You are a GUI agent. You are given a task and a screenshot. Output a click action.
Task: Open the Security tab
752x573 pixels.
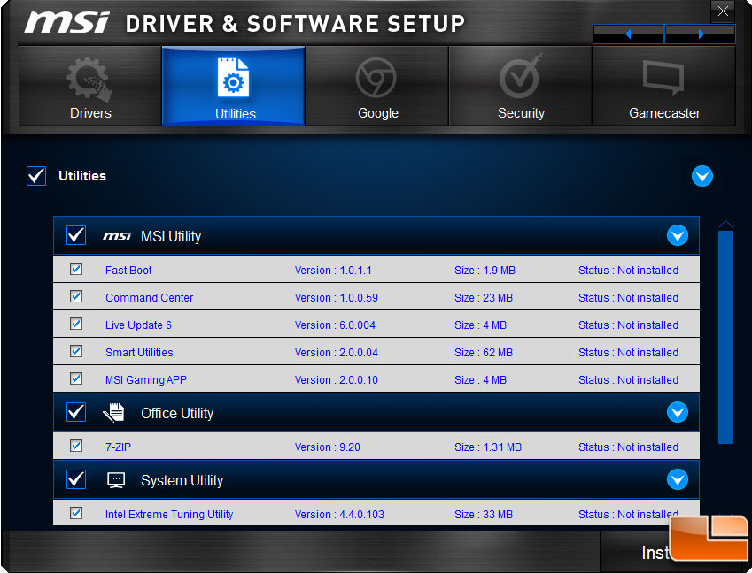tap(520, 86)
